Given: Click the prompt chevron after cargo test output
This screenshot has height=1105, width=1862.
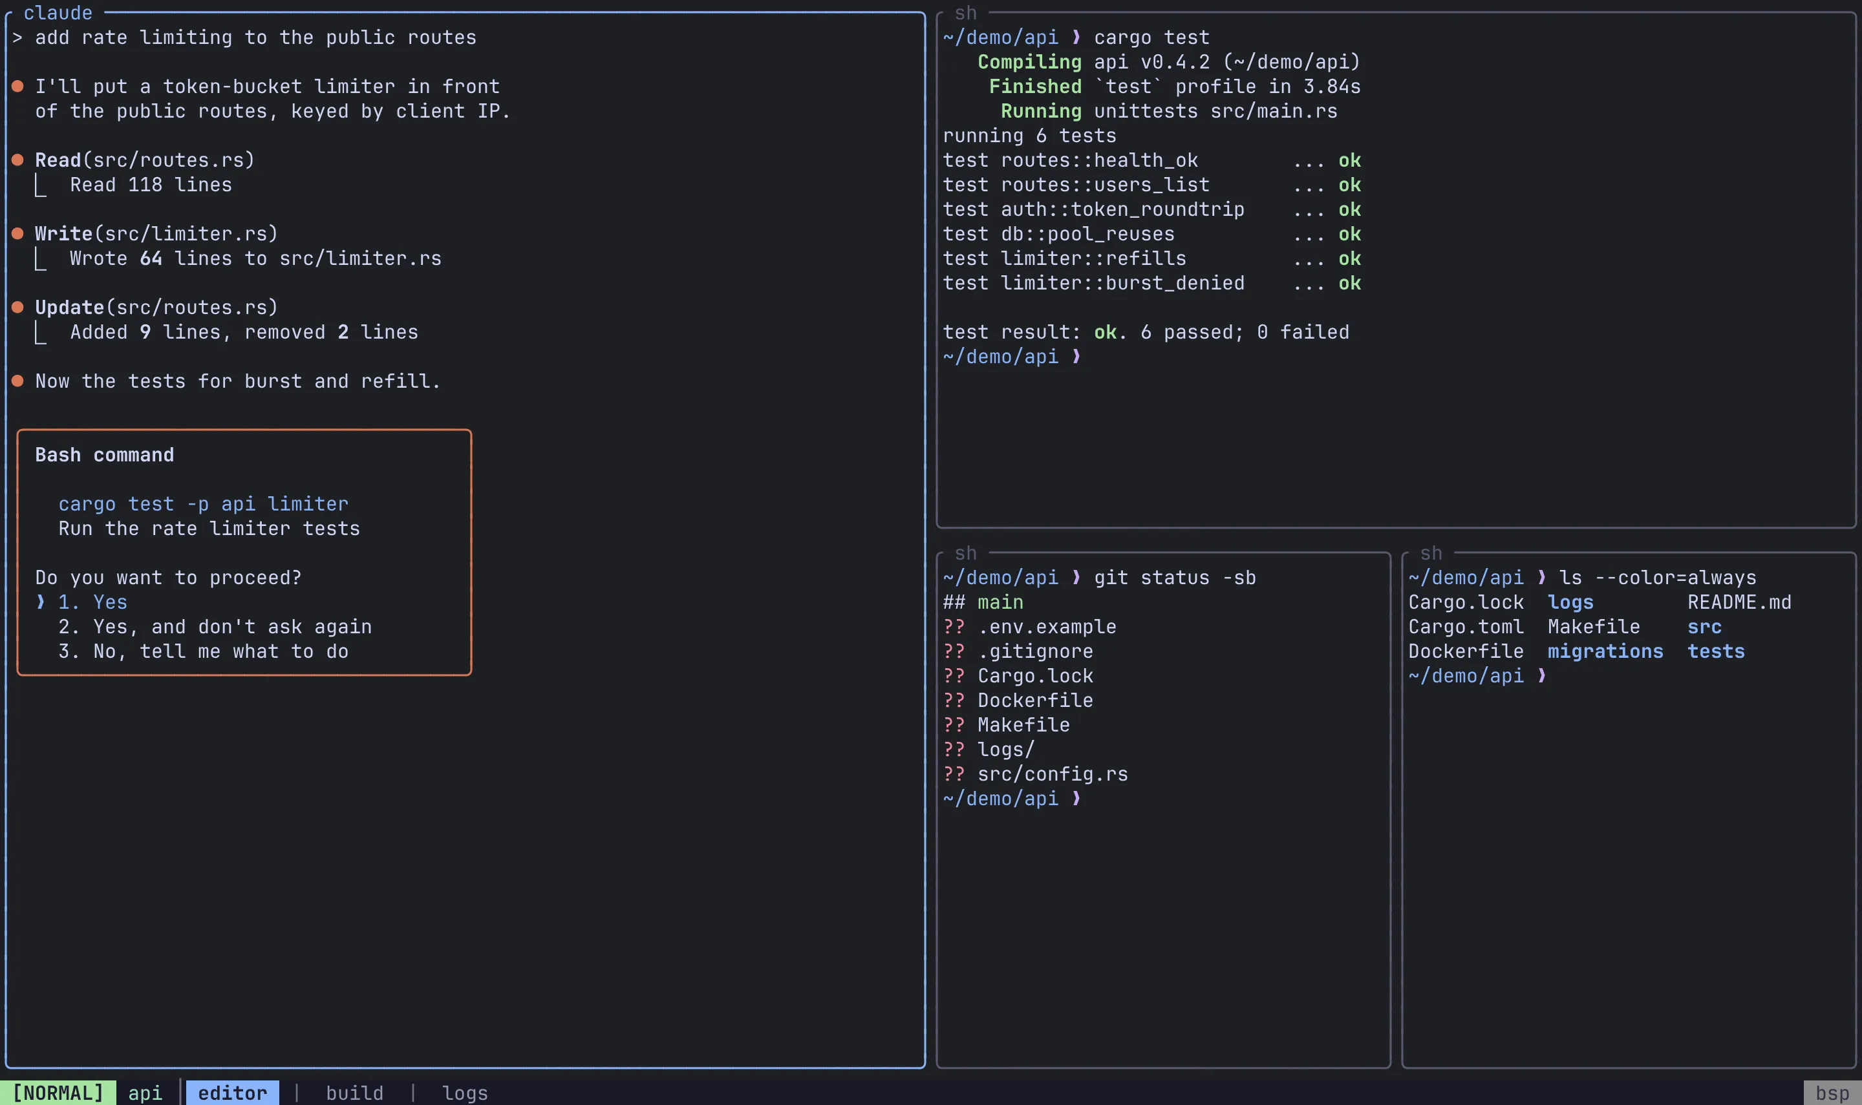Looking at the screenshot, I should [1076, 357].
